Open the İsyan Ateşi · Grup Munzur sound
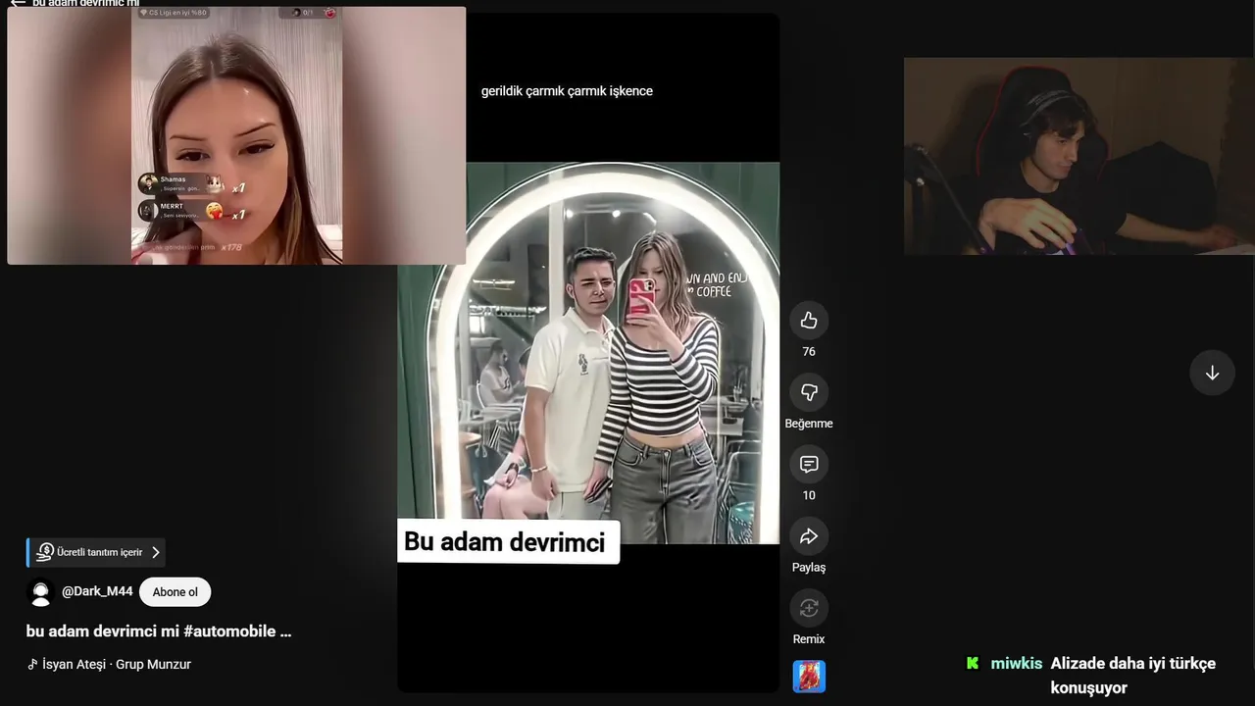1255x706 pixels. click(x=109, y=664)
